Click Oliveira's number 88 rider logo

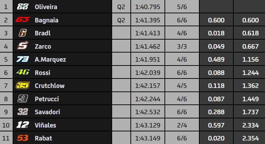(22, 7)
